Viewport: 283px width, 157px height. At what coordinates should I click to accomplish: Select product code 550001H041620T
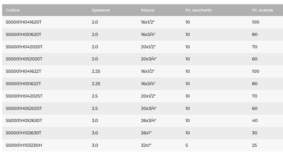(x=23, y=22)
